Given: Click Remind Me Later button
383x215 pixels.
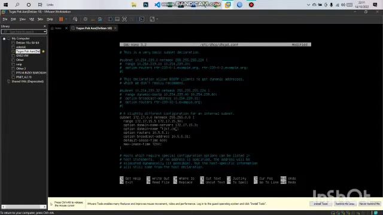Looking at the screenshot, I should tap(345, 204).
